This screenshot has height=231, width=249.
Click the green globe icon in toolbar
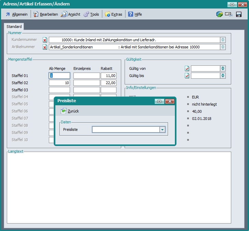click(x=219, y=14)
